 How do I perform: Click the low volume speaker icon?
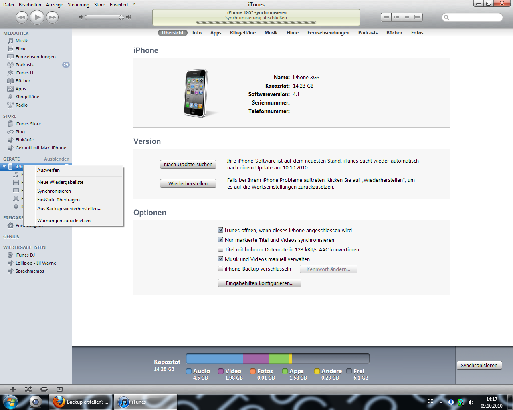point(81,17)
